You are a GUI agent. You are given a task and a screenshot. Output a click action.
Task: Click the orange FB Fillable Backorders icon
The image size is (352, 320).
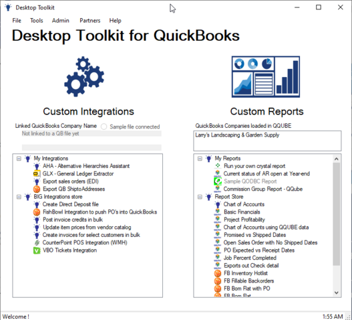point(218,281)
